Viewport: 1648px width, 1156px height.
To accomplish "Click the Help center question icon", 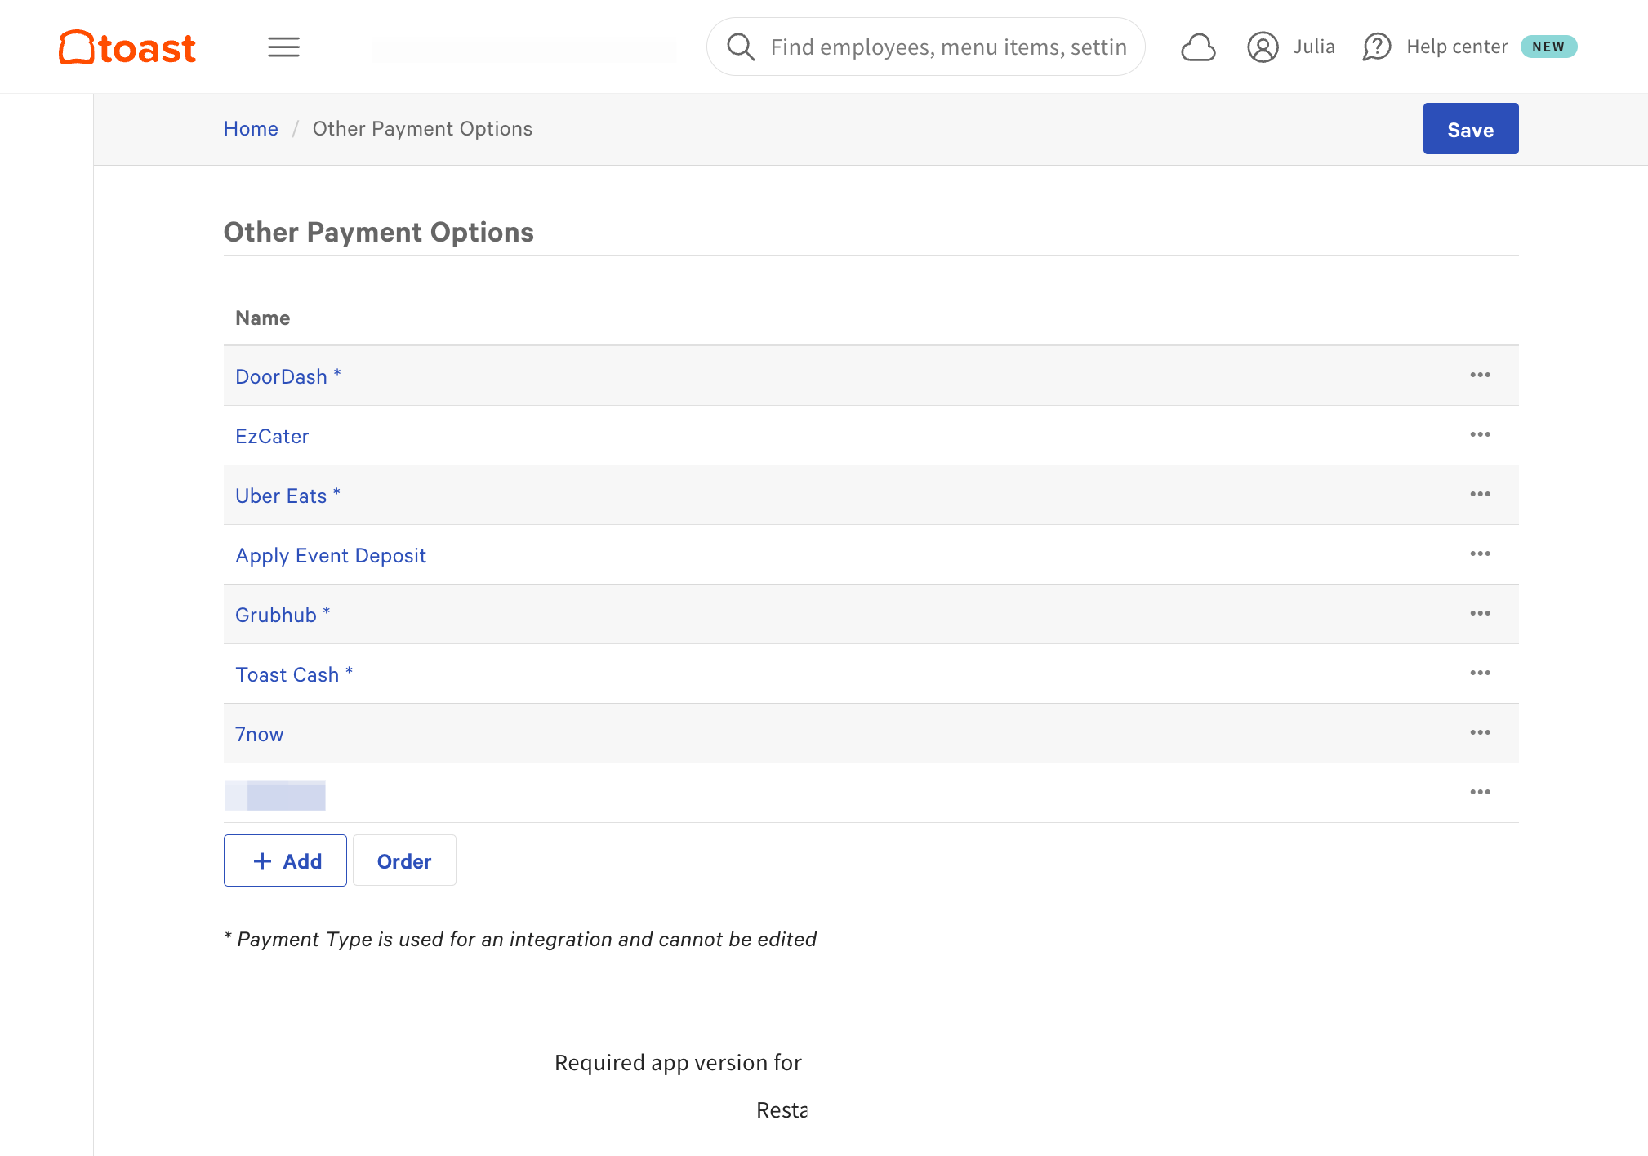I will [1377, 47].
